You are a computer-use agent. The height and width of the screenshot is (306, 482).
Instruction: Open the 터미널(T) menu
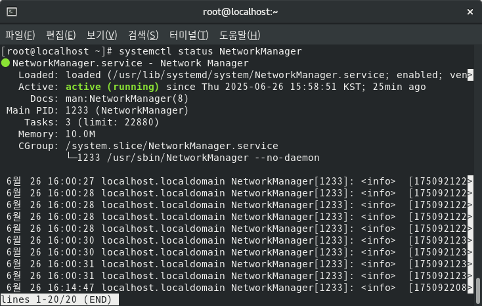[x=188, y=35]
